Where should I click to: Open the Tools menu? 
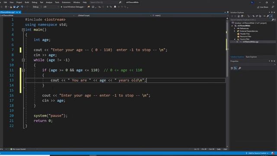click(57, 2)
